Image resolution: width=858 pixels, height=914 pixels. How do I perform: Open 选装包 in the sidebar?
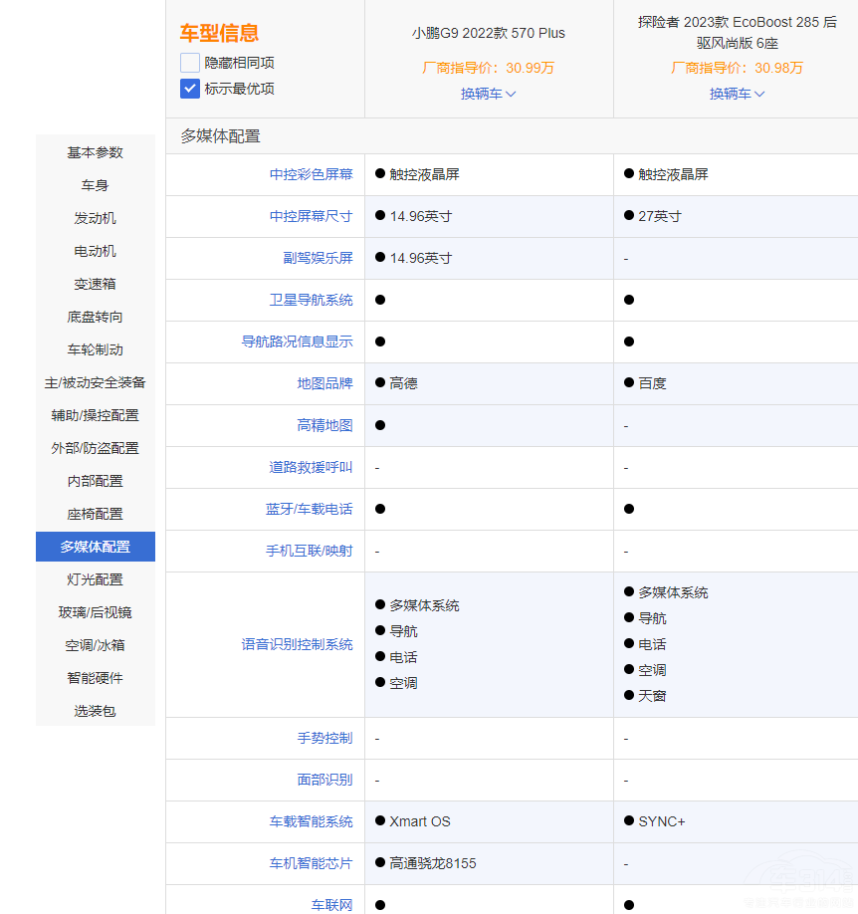(96, 711)
